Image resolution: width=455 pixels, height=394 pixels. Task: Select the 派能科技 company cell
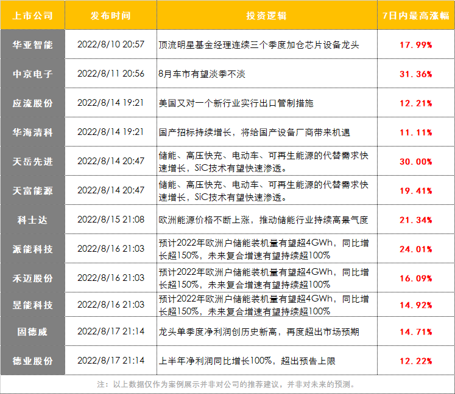[x=32, y=249]
